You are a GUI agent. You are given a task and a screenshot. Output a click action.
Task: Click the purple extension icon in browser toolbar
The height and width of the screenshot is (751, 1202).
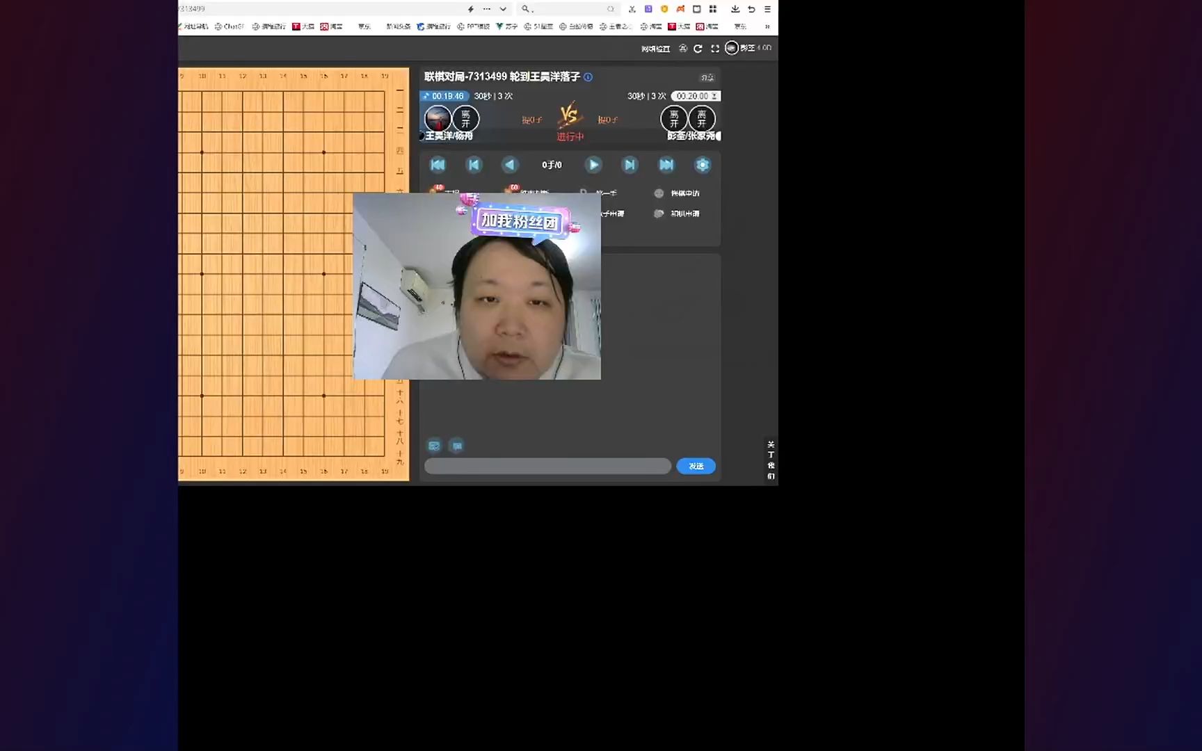648,9
